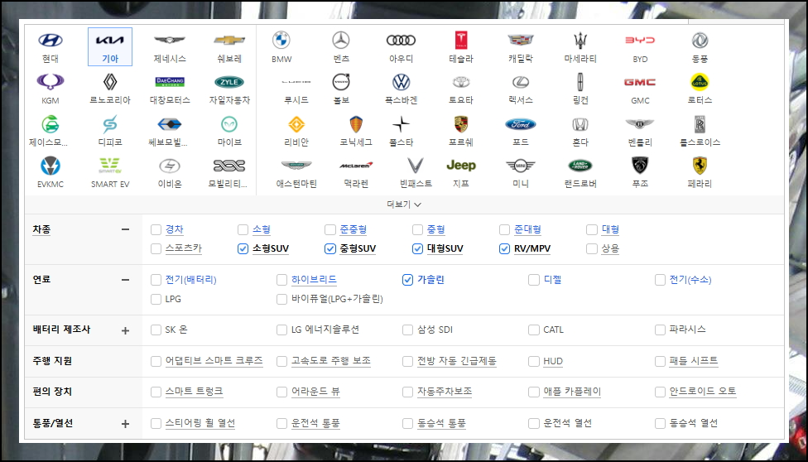Select the Jeep (지프) brand logo
Image resolution: width=808 pixels, height=462 pixels.
460,165
